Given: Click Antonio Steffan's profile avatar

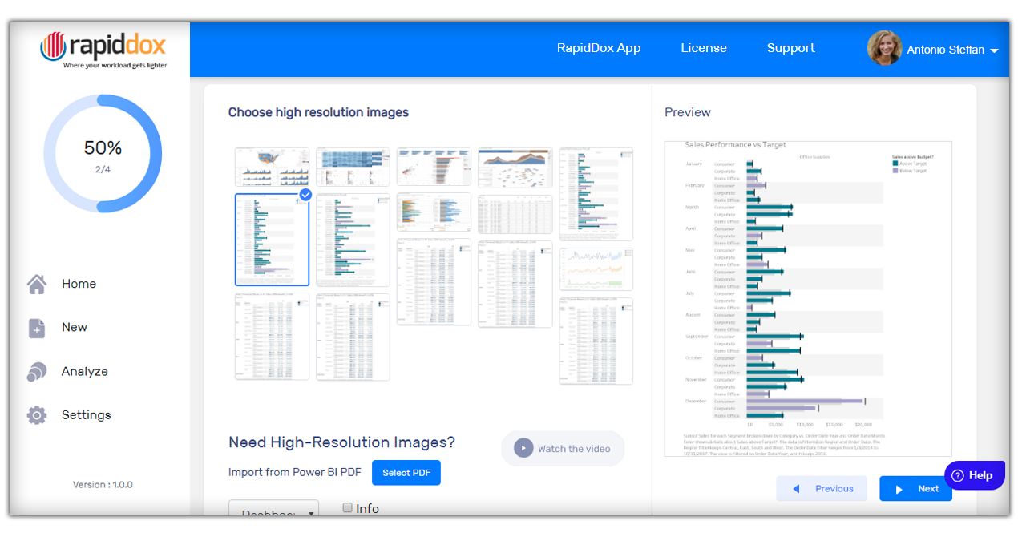Looking at the screenshot, I should [x=884, y=48].
